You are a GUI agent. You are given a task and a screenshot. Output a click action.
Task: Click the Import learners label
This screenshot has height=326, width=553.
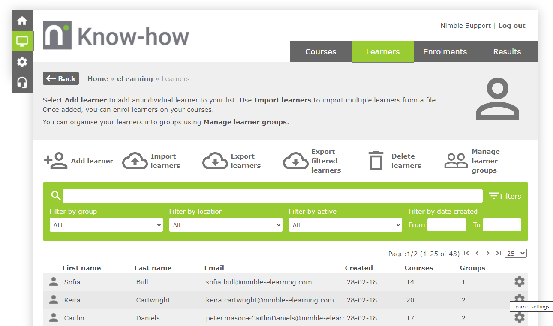coord(165,161)
